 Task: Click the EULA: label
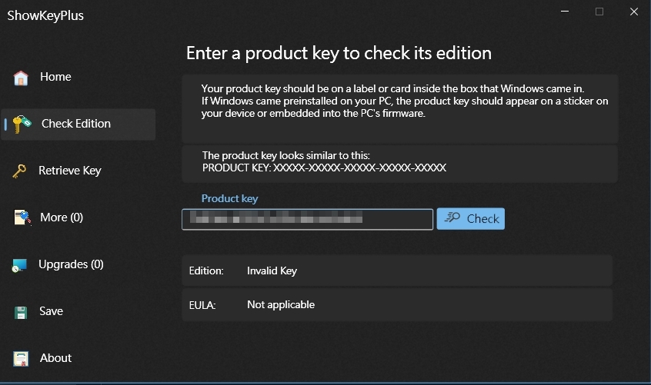(202, 305)
